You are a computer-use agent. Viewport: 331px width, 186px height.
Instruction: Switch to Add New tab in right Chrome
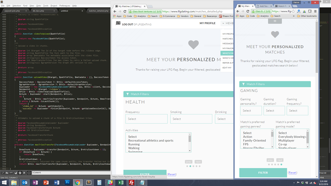pos(264,6)
